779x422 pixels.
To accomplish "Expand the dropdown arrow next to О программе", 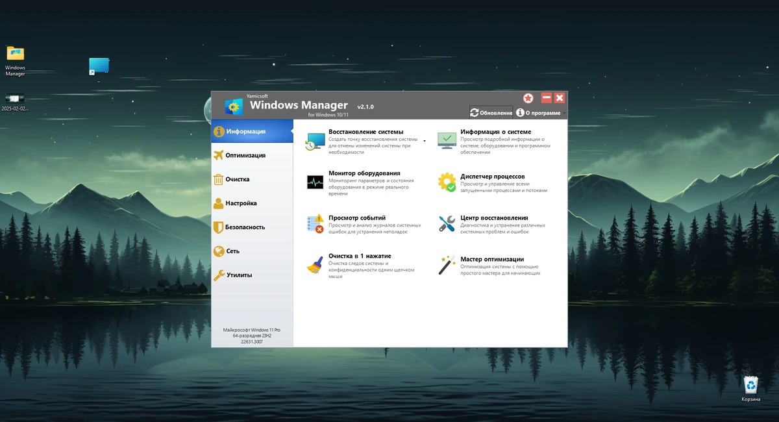I will coord(565,113).
